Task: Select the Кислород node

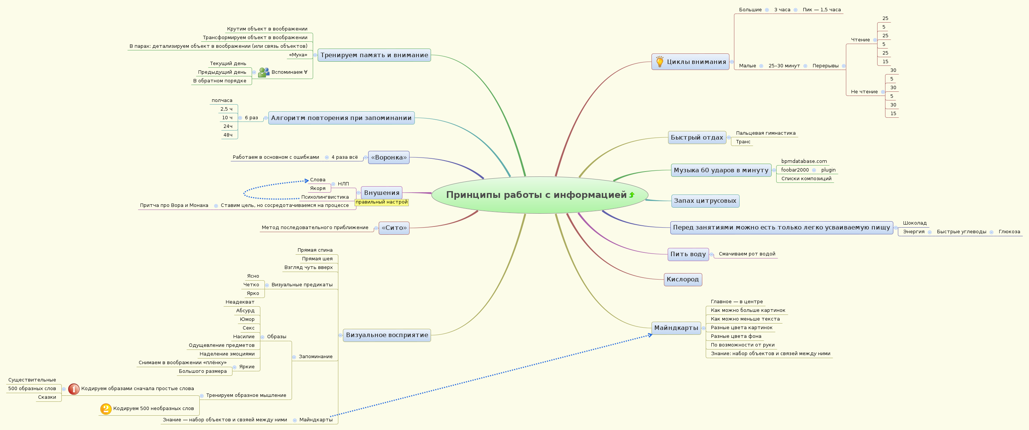Action: [682, 279]
